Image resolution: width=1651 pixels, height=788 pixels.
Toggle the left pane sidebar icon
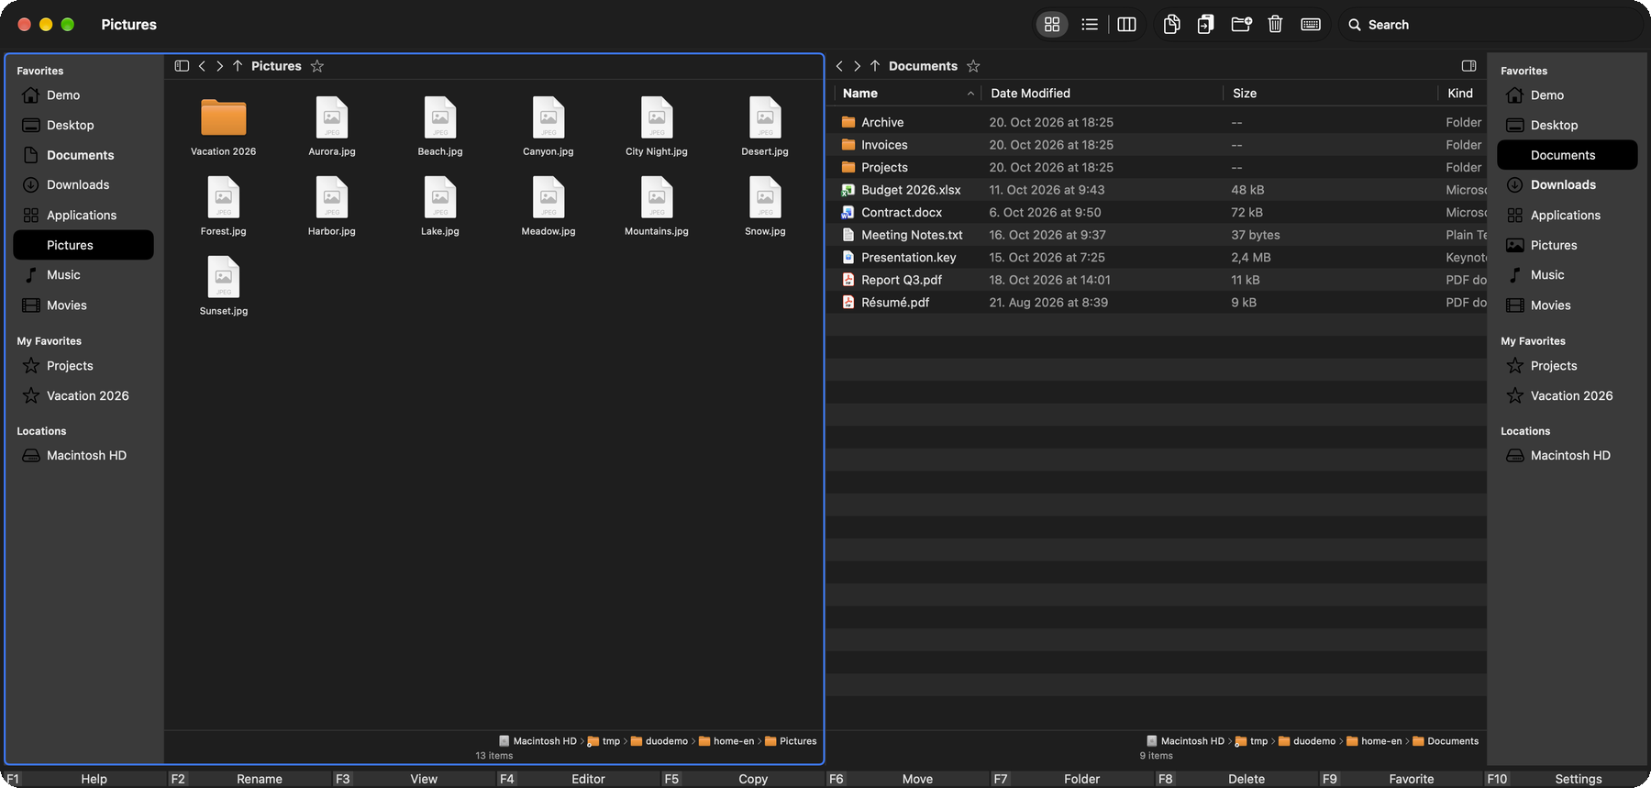point(182,66)
